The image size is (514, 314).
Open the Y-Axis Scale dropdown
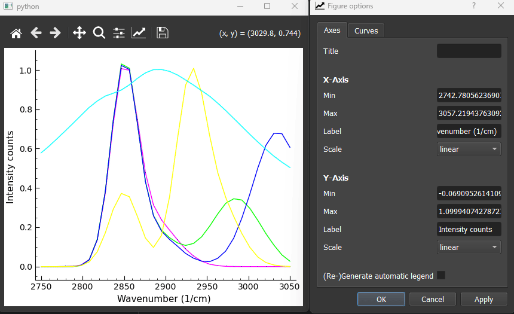tap(469, 248)
